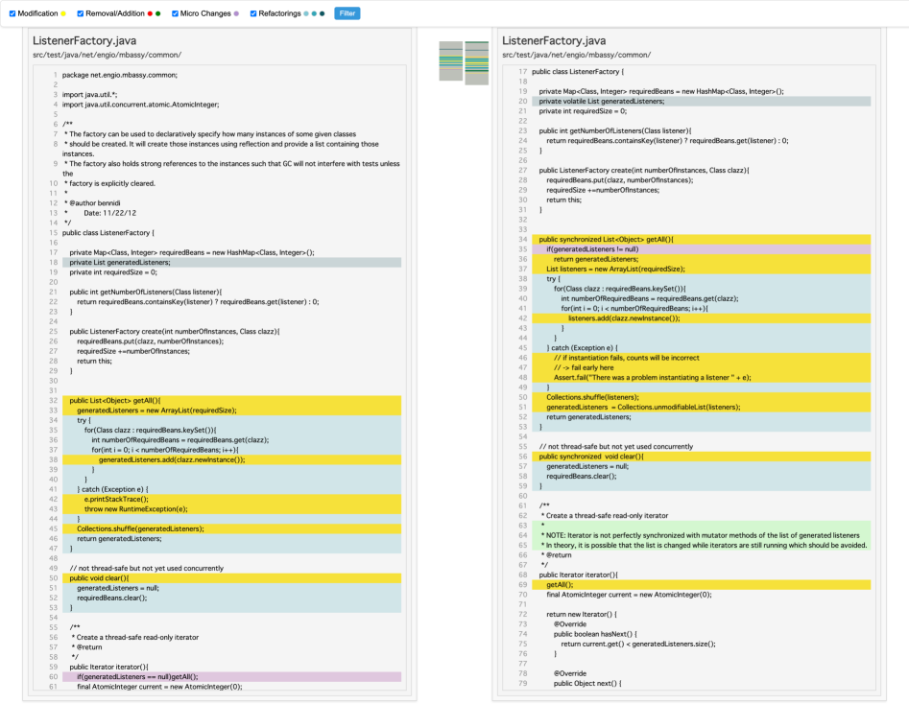The image size is (909, 704).
Task: Disable the Micro Changes checkbox
Action: 175,13
